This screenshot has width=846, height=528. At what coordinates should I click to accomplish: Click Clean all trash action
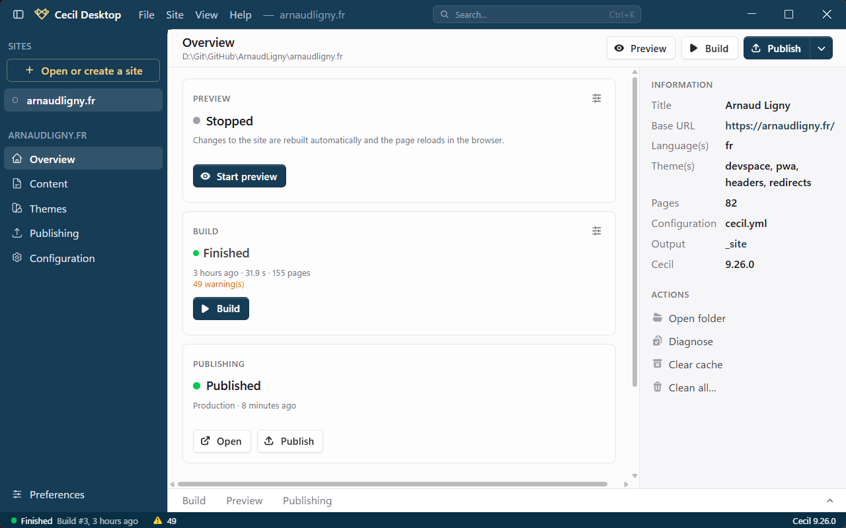684,387
